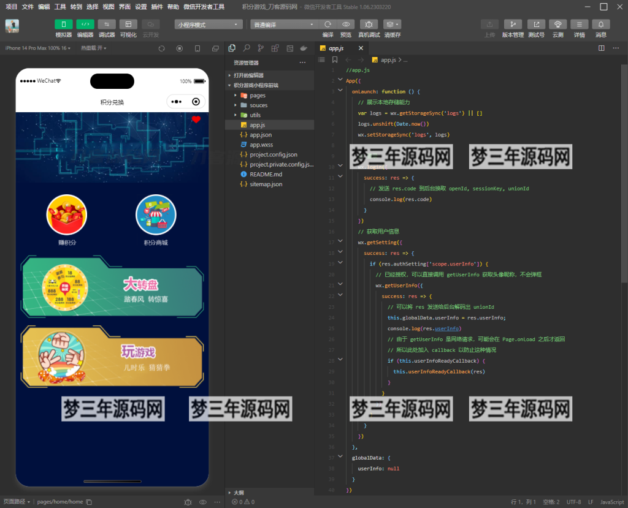Open project.config.json file
The height and width of the screenshot is (508, 628).
click(x=270, y=154)
